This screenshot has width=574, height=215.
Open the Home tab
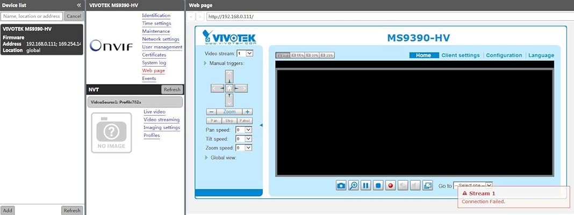424,55
